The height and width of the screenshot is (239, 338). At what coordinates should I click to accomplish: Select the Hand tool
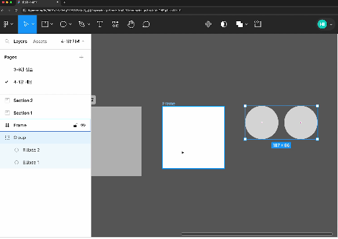(131, 24)
